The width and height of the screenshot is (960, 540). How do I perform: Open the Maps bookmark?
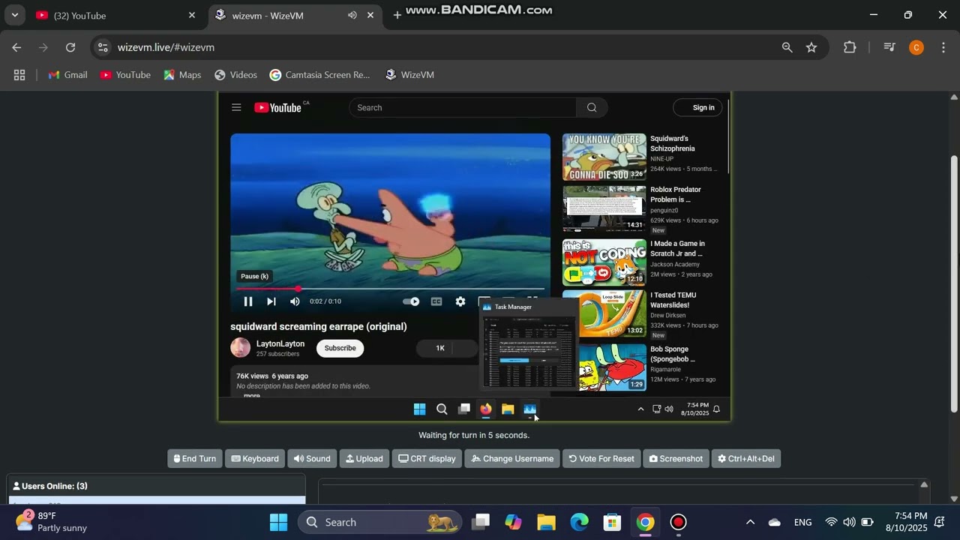pos(182,75)
